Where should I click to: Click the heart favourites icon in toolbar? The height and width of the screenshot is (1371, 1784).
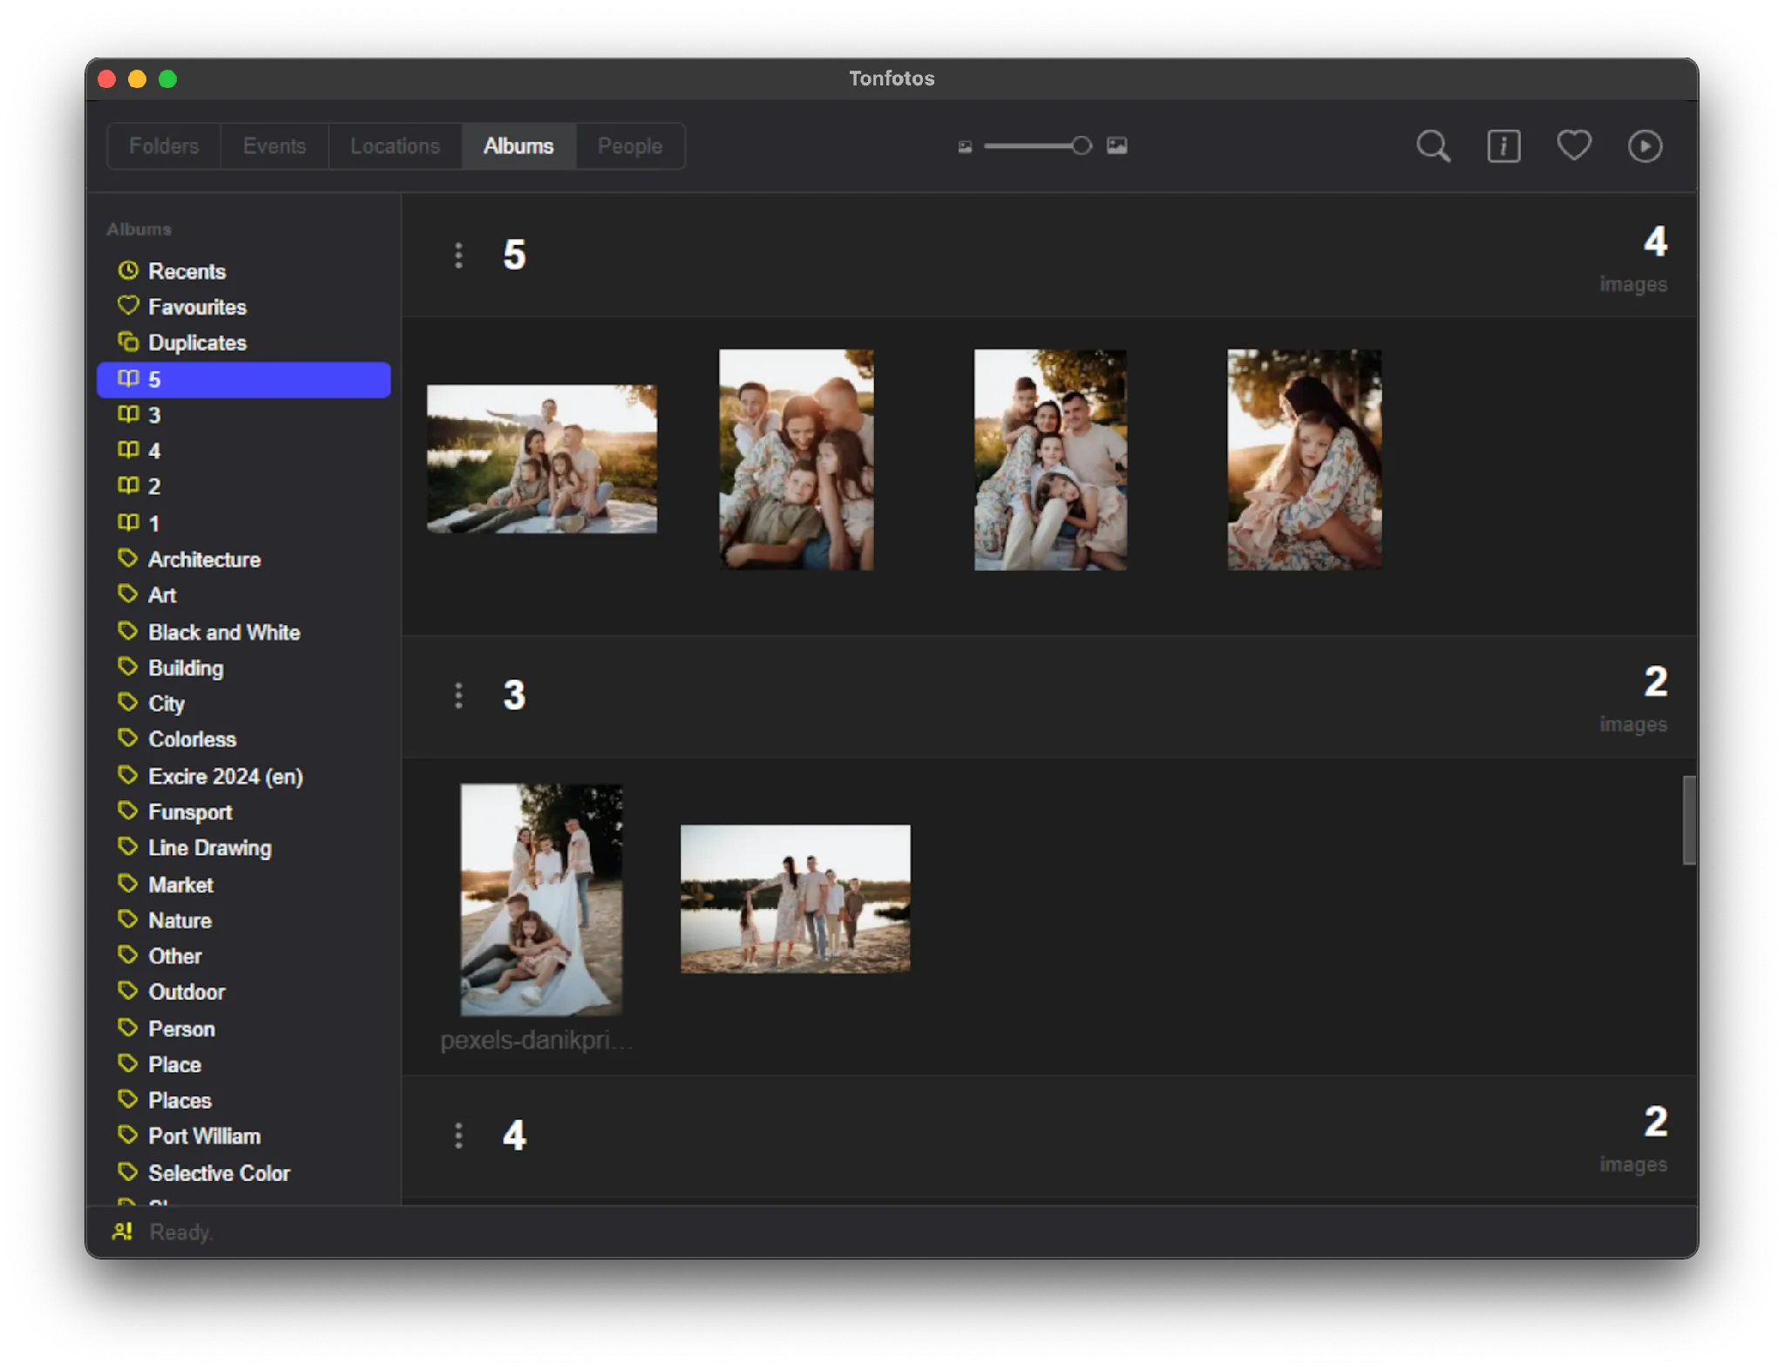pyautogui.click(x=1574, y=146)
